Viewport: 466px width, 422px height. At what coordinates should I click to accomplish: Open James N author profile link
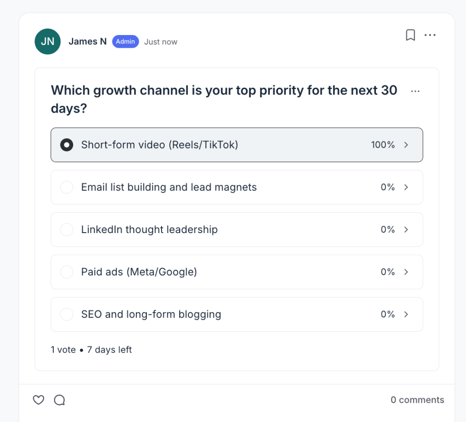[x=87, y=41]
